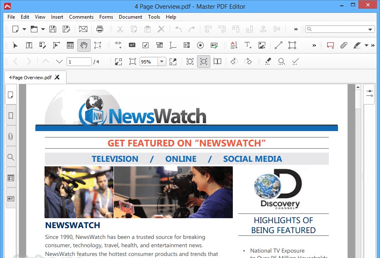The height and width of the screenshot is (258, 380).
Task: Open the Edit menu
Action: tap(25, 17)
